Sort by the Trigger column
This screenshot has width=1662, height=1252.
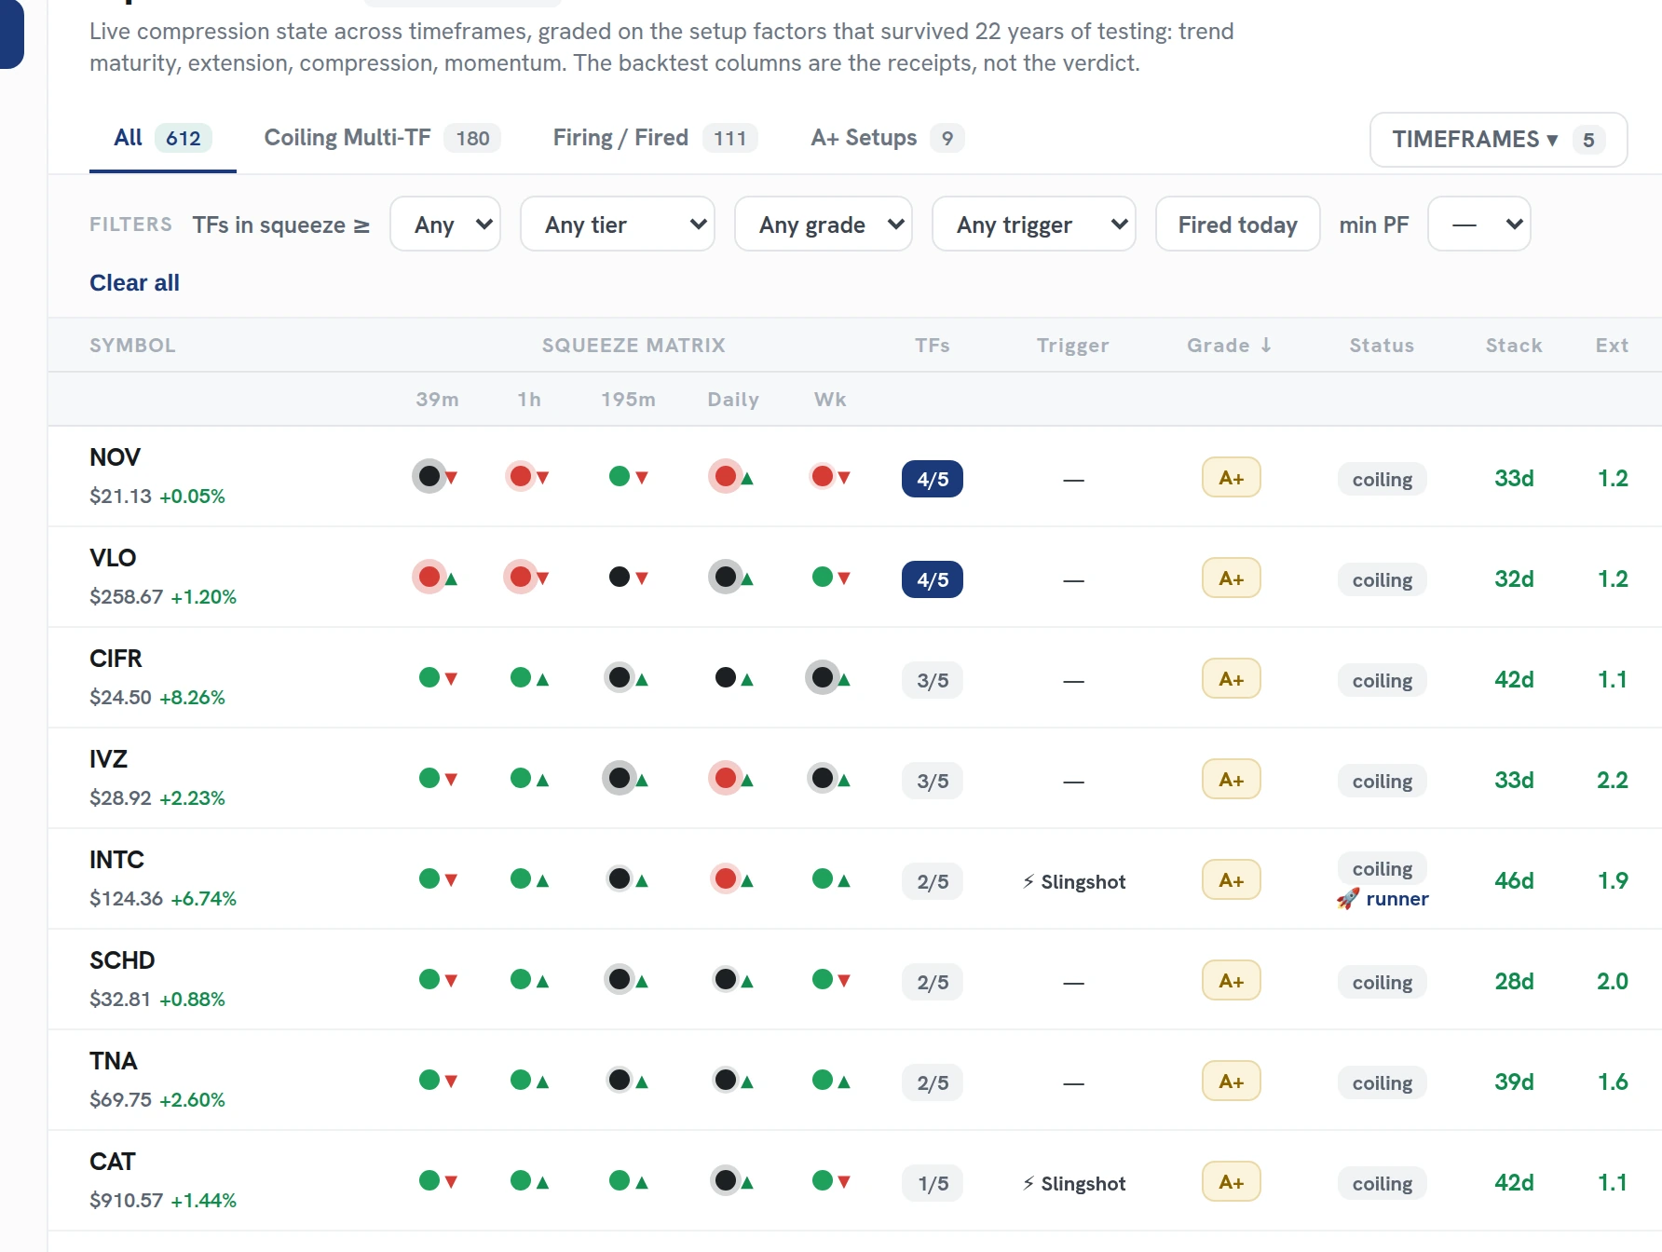click(1073, 346)
